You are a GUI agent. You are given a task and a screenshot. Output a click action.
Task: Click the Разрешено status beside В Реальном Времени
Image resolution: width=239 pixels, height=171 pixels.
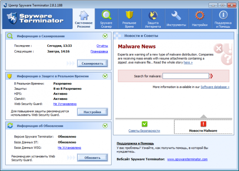tap(62, 84)
